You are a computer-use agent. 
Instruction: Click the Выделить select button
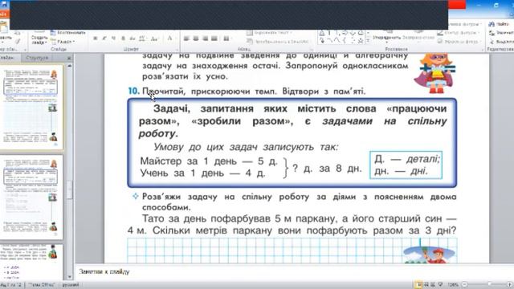pos(501,42)
